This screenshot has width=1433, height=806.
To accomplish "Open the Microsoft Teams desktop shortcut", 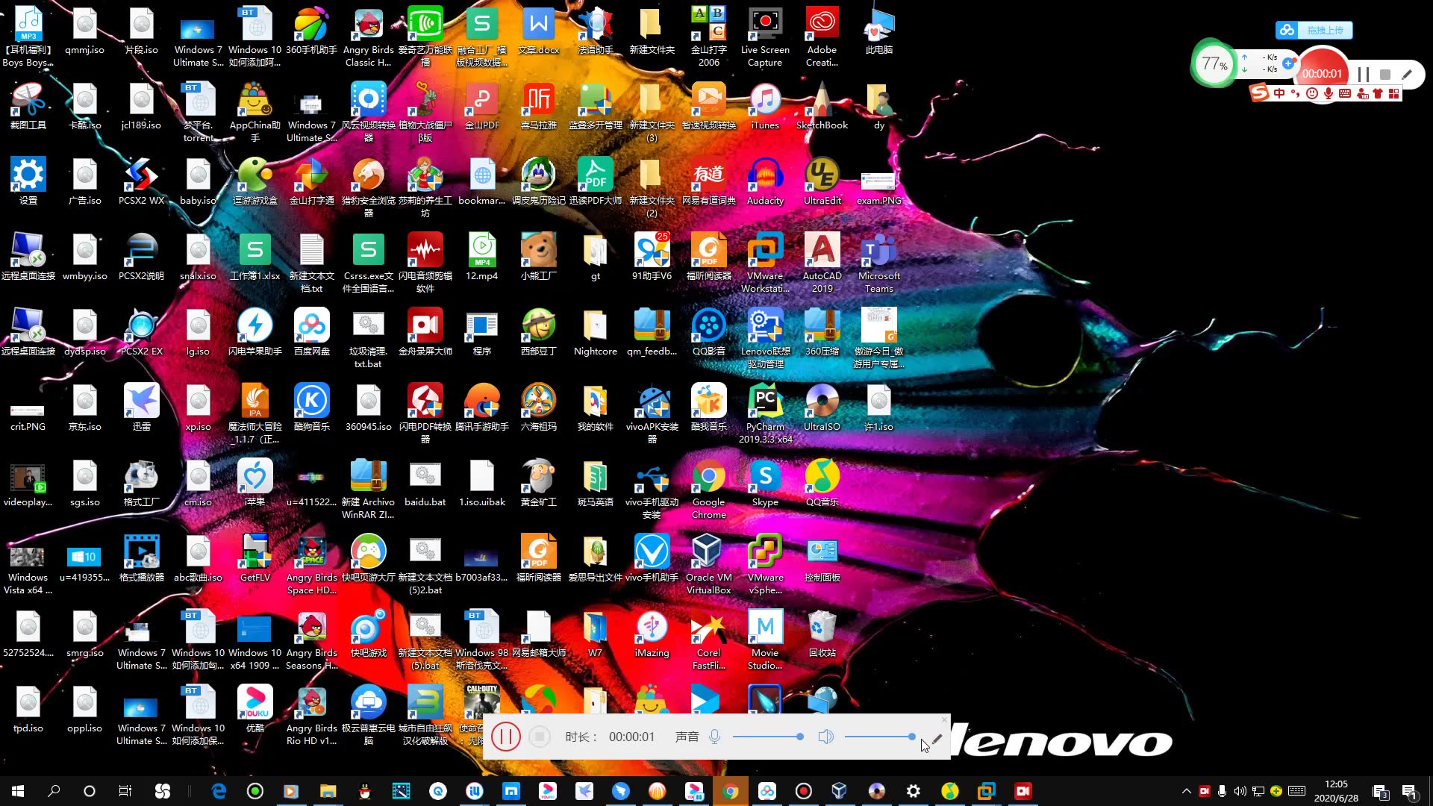I will (878, 263).
